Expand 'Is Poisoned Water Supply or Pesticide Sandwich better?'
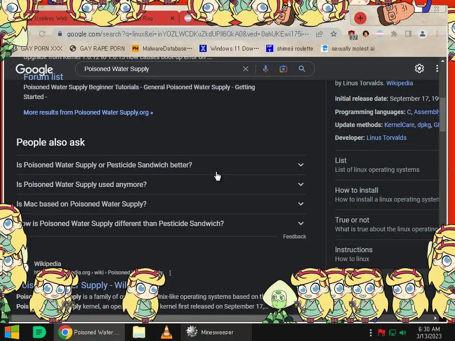455x341 pixels. [x=161, y=165]
